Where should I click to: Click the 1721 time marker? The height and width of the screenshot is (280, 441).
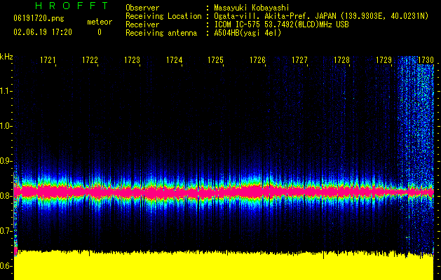(48, 61)
